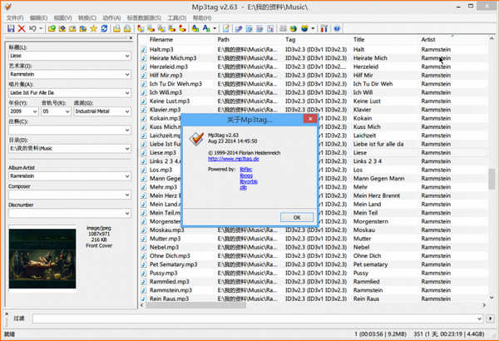
Task: Open the http://www.mp3tag.de link
Action: click(x=234, y=159)
